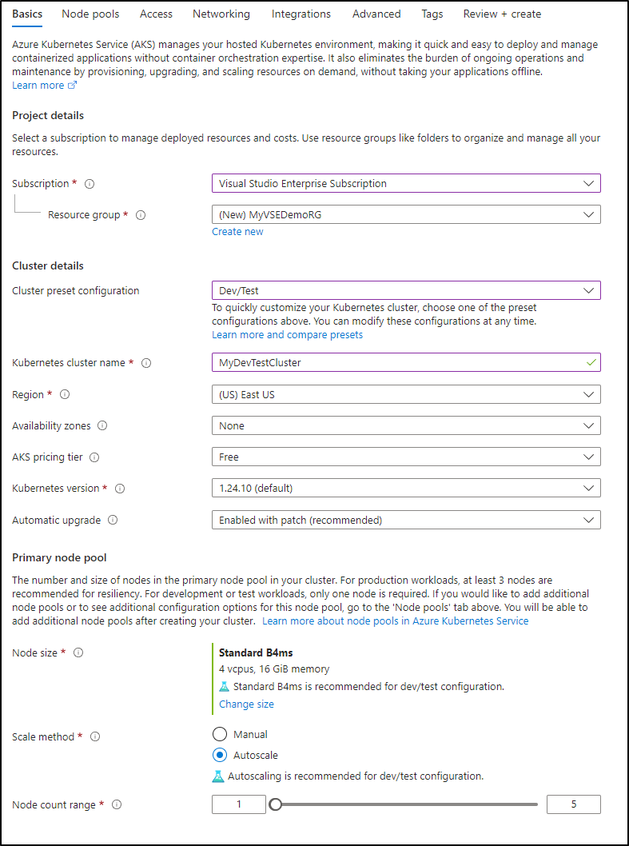Open the Cluster preset configuration dropdown
Viewport: 629px width, 846px height.
pyautogui.click(x=406, y=290)
